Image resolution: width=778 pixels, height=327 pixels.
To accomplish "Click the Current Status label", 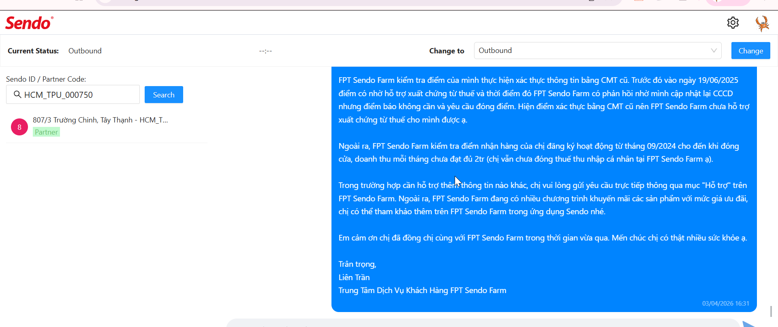I will [x=33, y=51].
